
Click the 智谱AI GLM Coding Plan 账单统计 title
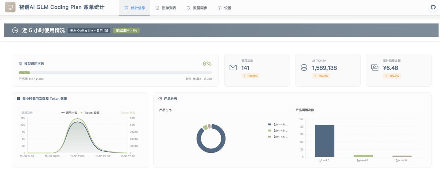62,7
